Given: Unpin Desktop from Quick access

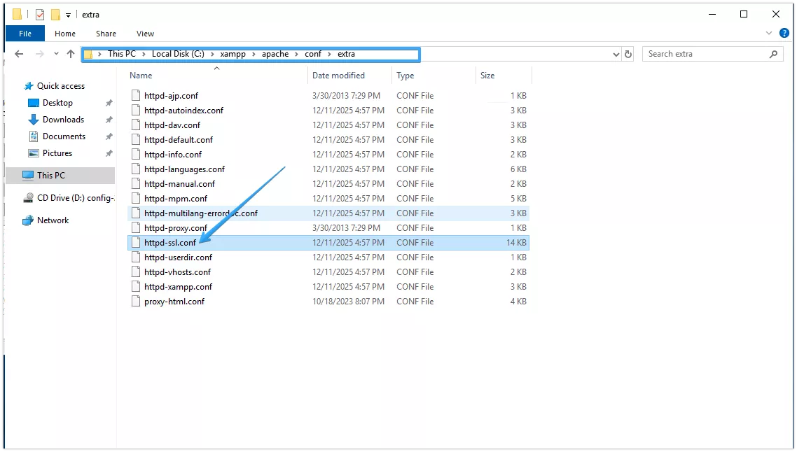Looking at the screenshot, I should 109,102.
